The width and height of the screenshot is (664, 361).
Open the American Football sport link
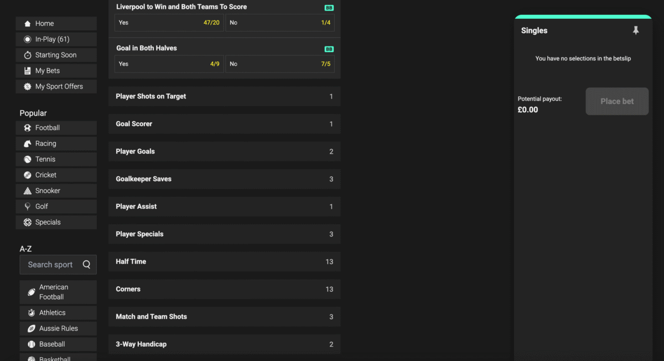tap(58, 292)
